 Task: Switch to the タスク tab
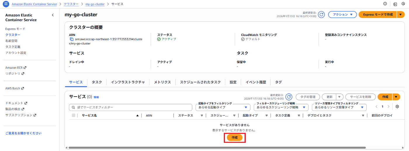[97, 82]
